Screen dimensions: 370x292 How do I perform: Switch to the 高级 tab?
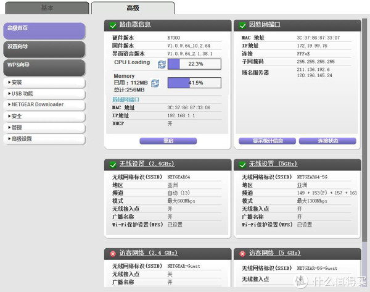coord(133,8)
